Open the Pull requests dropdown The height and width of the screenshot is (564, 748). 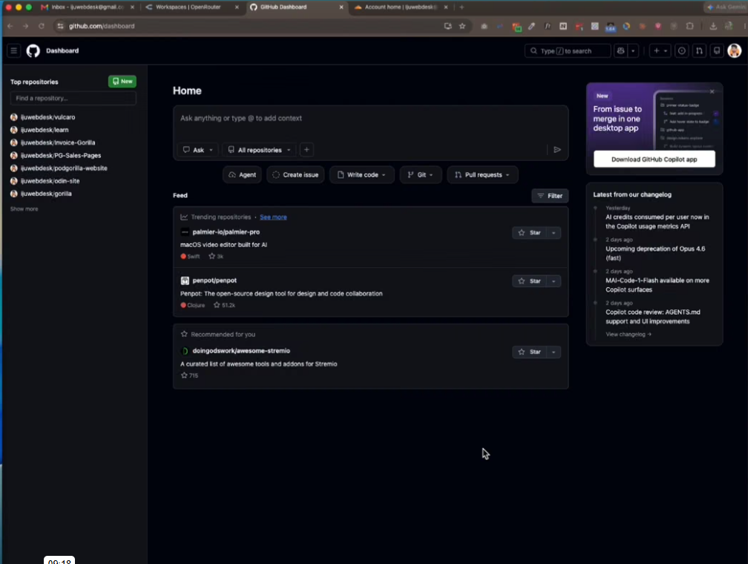click(482, 174)
